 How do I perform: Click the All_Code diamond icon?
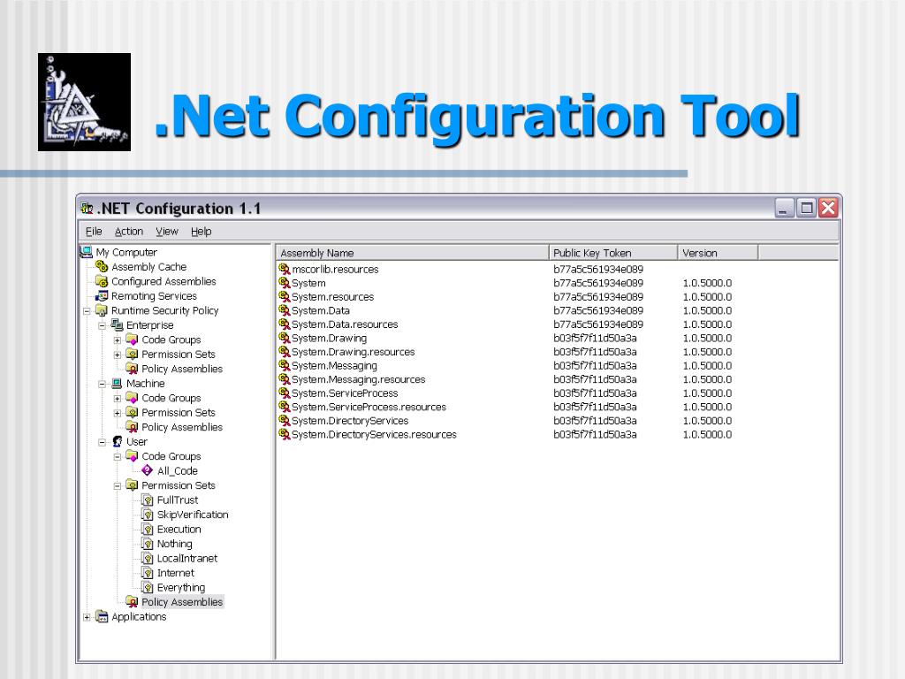pyautogui.click(x=148, y=470)
